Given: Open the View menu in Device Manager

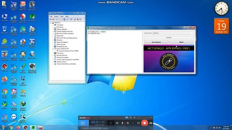Looking at the screenshot, I should (x=62, y=17).
